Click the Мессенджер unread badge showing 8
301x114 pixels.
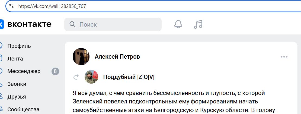[x=55, y=71]
